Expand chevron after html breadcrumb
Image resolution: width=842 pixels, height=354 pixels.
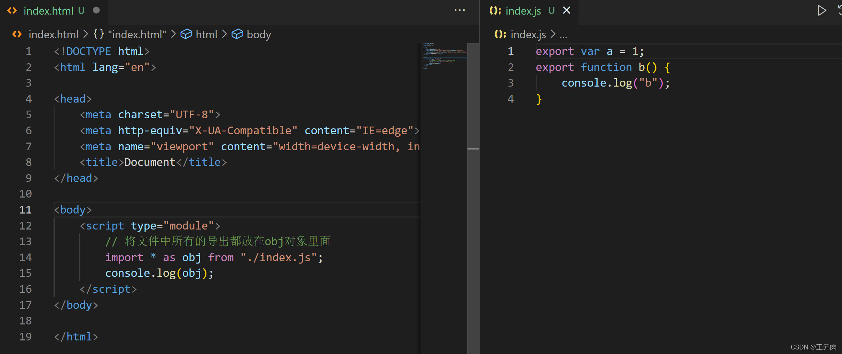(225, 34)
